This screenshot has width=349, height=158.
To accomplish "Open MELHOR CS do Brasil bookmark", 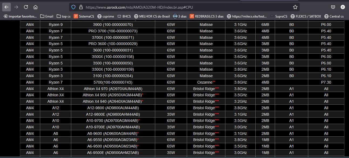I will [152, 16].
